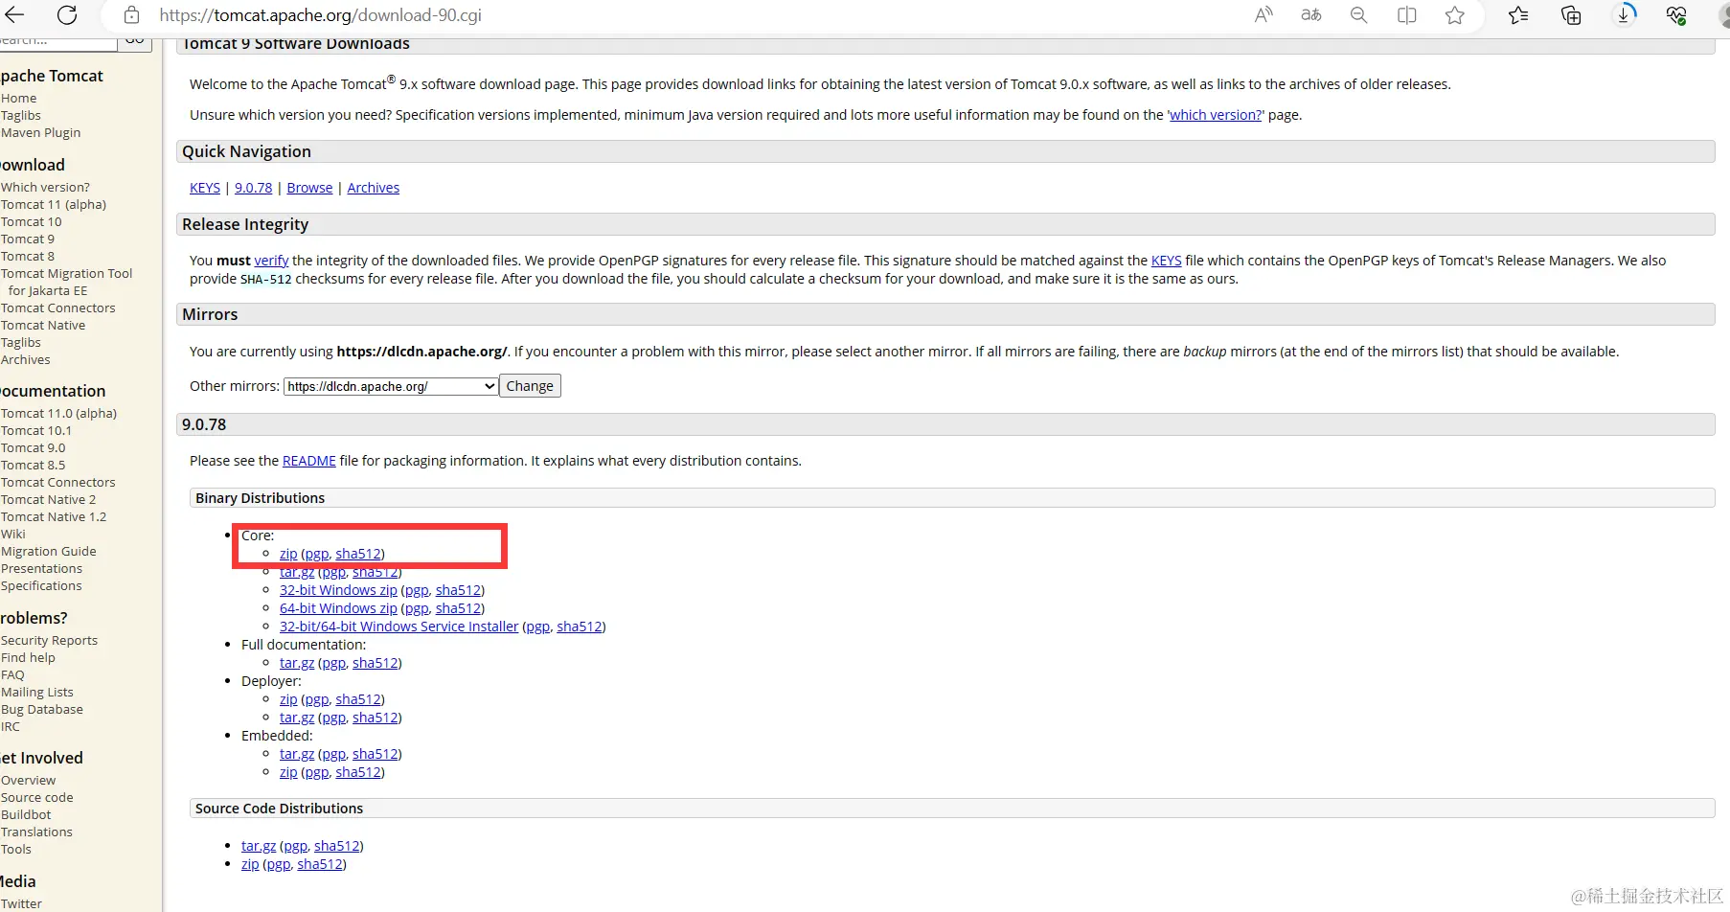Open Bug Database link
1730x912 pixels.
point(42,709)
